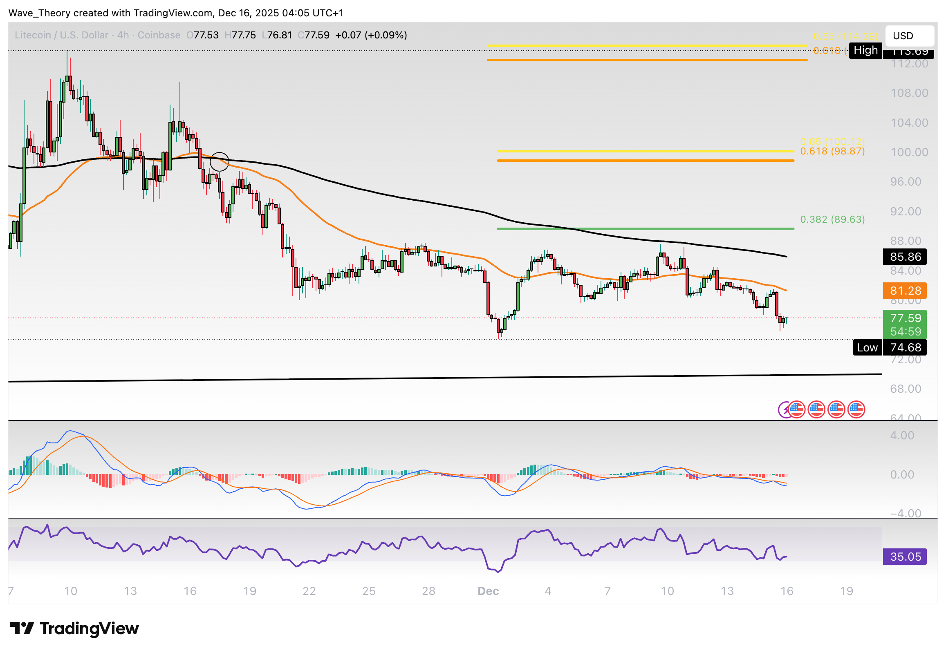
Task: Select the High price marker label
Action: tap(865, 51)
